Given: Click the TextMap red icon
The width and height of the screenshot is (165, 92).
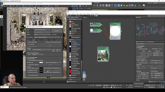Looking at the screenshot, I should coord(70,23).
